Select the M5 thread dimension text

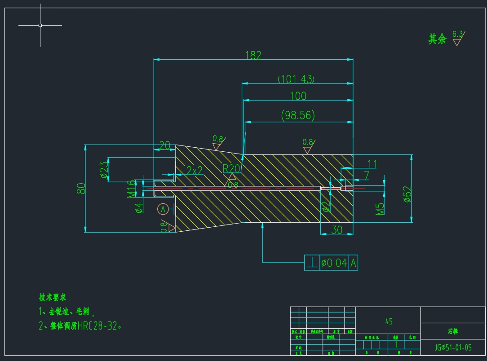(x=380, y=209)
